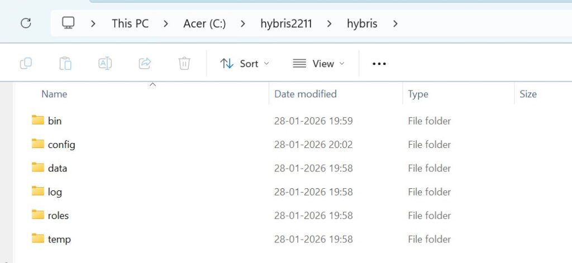Click date 28-01-2026 19:58 in data row

(313, 168)
